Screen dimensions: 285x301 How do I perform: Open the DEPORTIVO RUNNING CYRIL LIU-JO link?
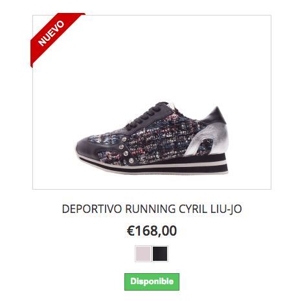[152, 209]
